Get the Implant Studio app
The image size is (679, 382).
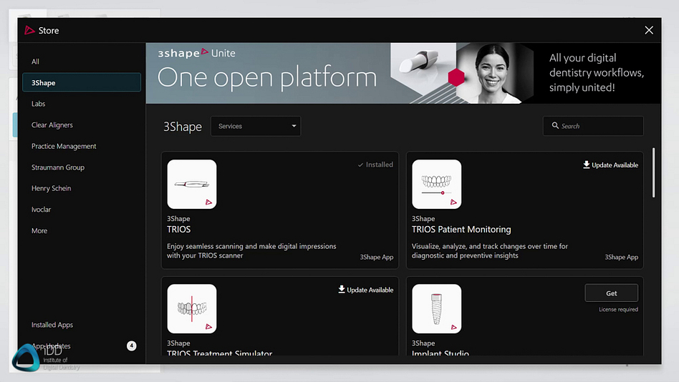[x=611, y=293]
